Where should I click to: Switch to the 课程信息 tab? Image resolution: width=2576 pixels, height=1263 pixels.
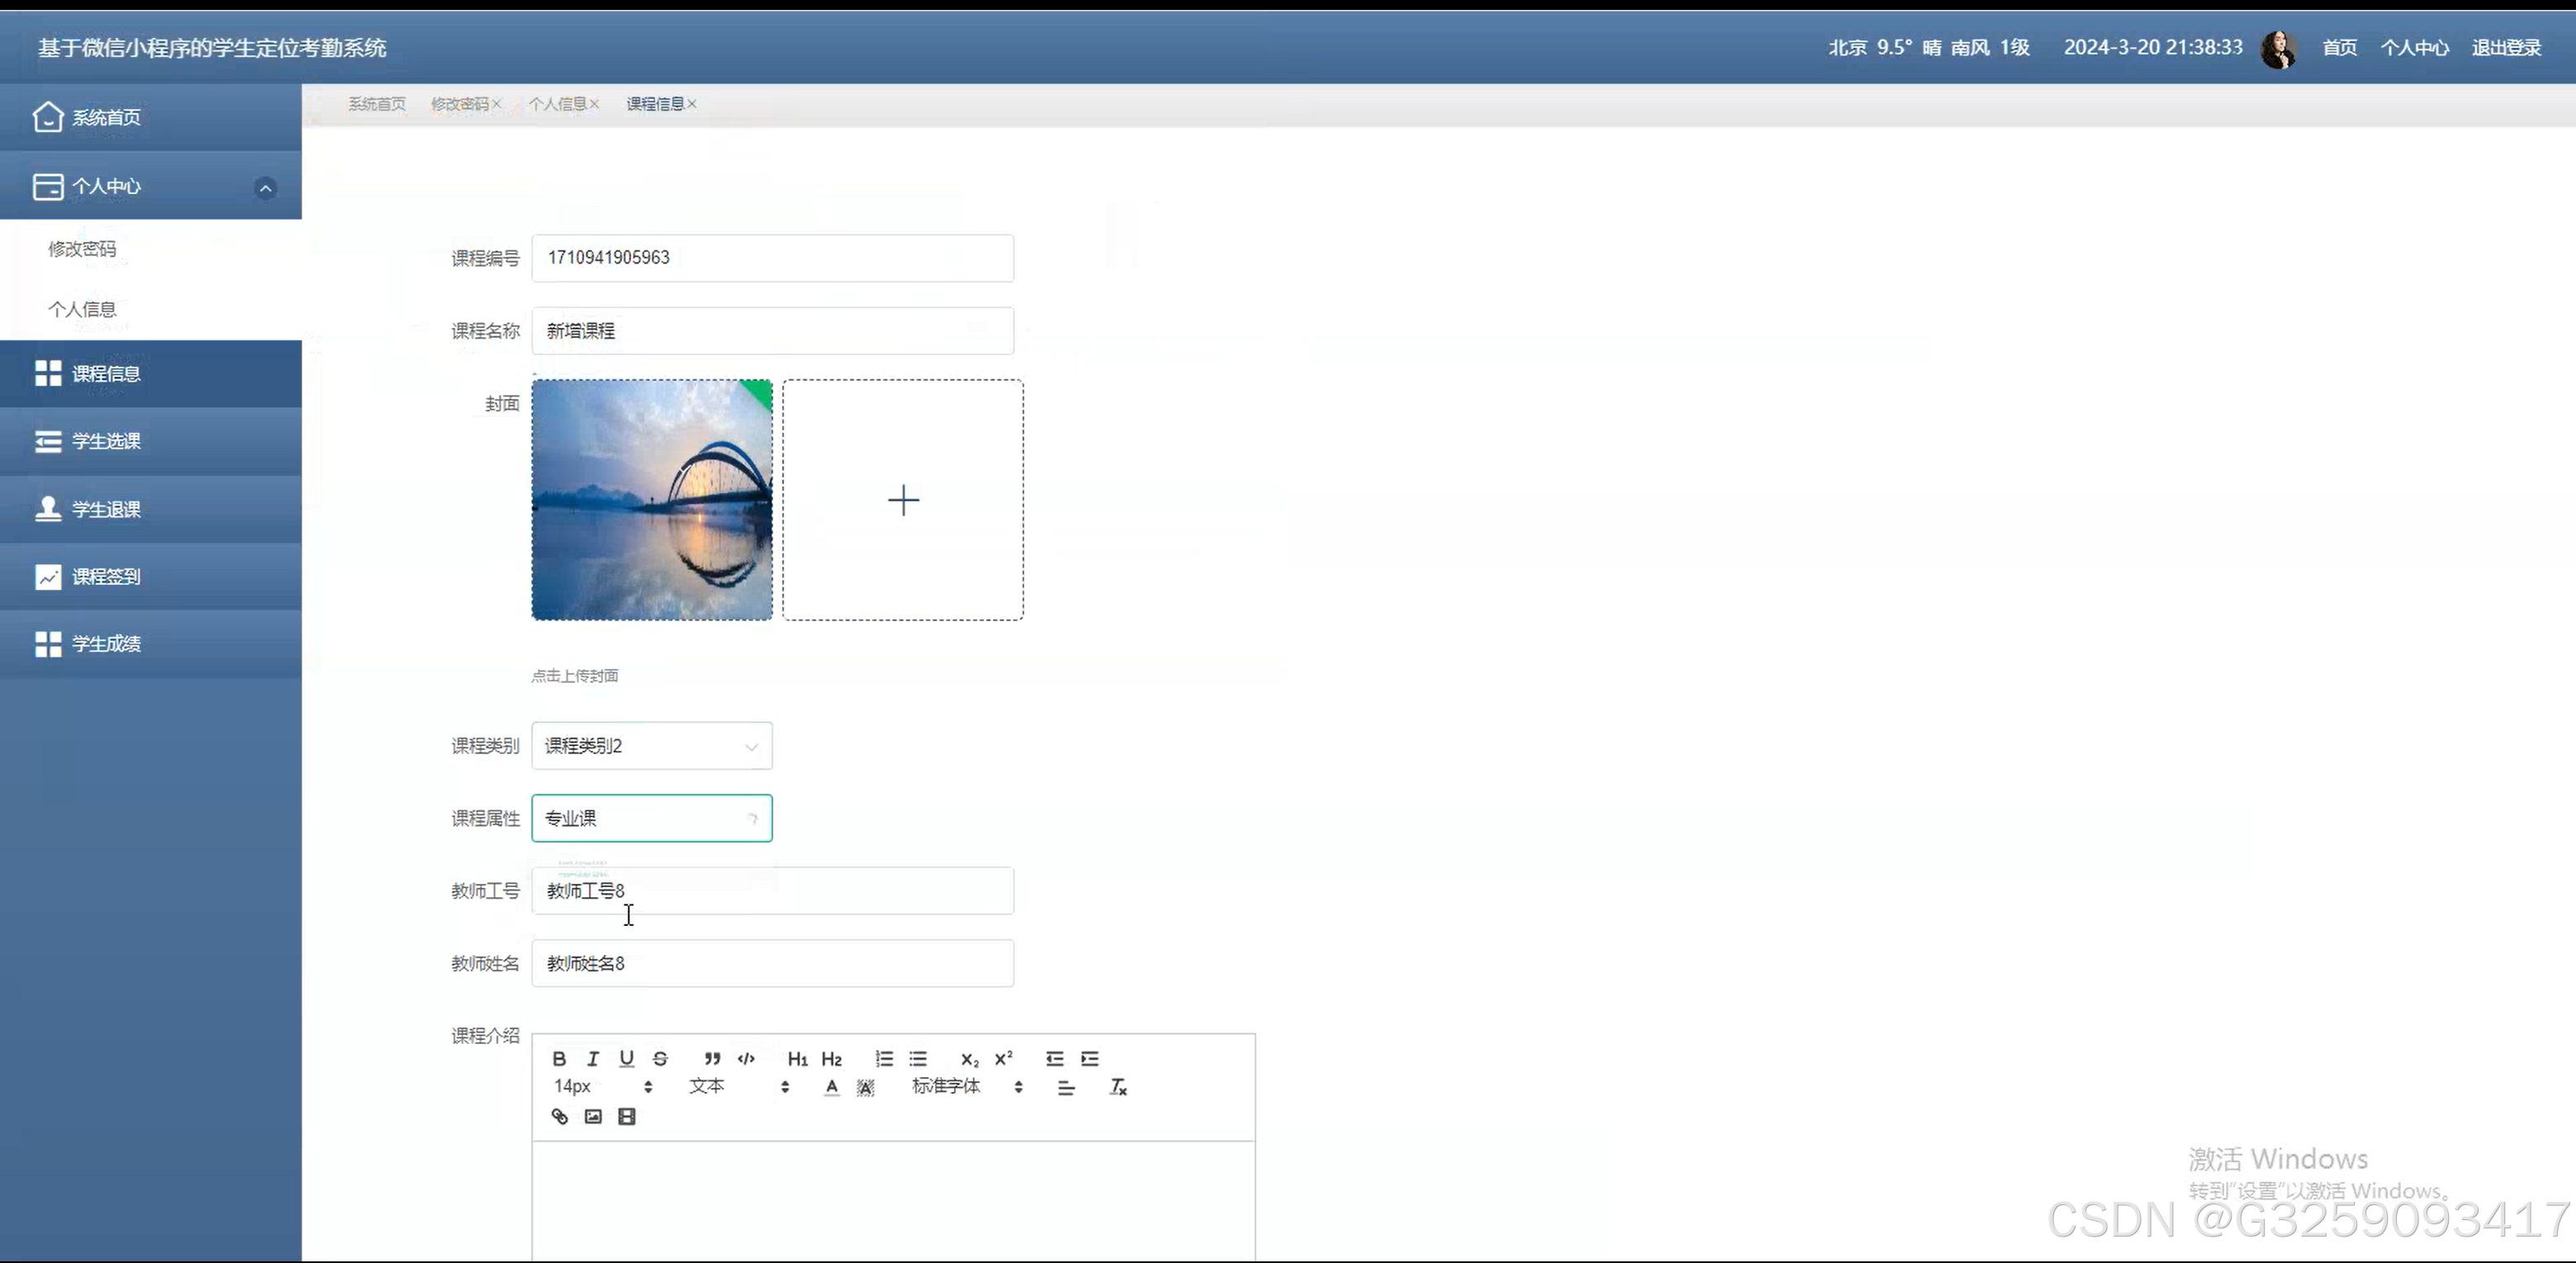[655, 104]
